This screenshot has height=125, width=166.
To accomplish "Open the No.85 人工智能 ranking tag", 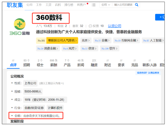I will click(153, 40).
